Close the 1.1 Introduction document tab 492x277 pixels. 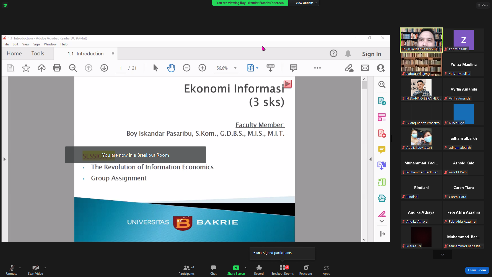click(x=113, y=53)
